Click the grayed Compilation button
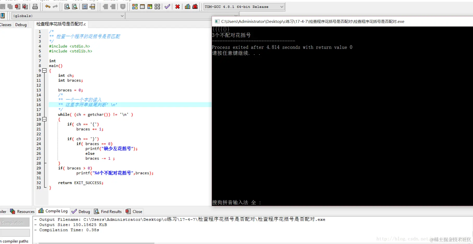The image size is (473, 244). click(15, 222)
